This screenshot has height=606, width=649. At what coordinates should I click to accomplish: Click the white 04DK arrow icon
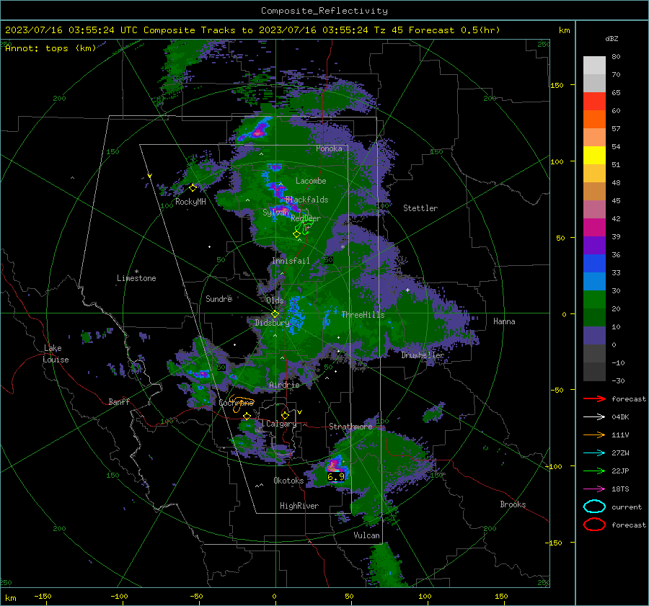594,416
